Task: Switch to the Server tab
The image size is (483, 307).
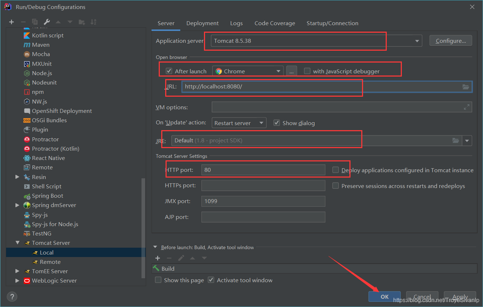Action: click(166, 23)
